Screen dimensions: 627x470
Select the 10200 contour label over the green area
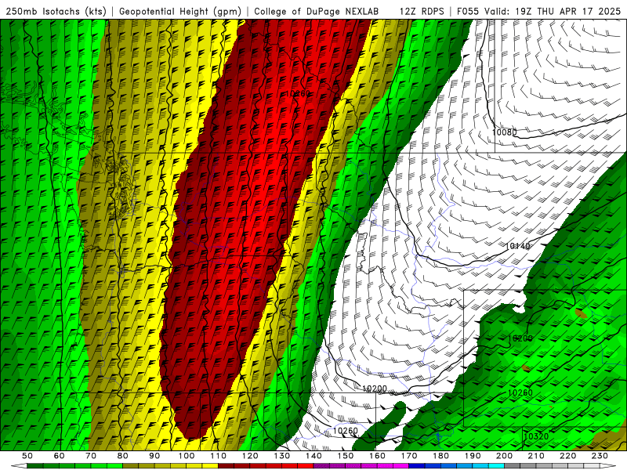(x=520, y=338)
